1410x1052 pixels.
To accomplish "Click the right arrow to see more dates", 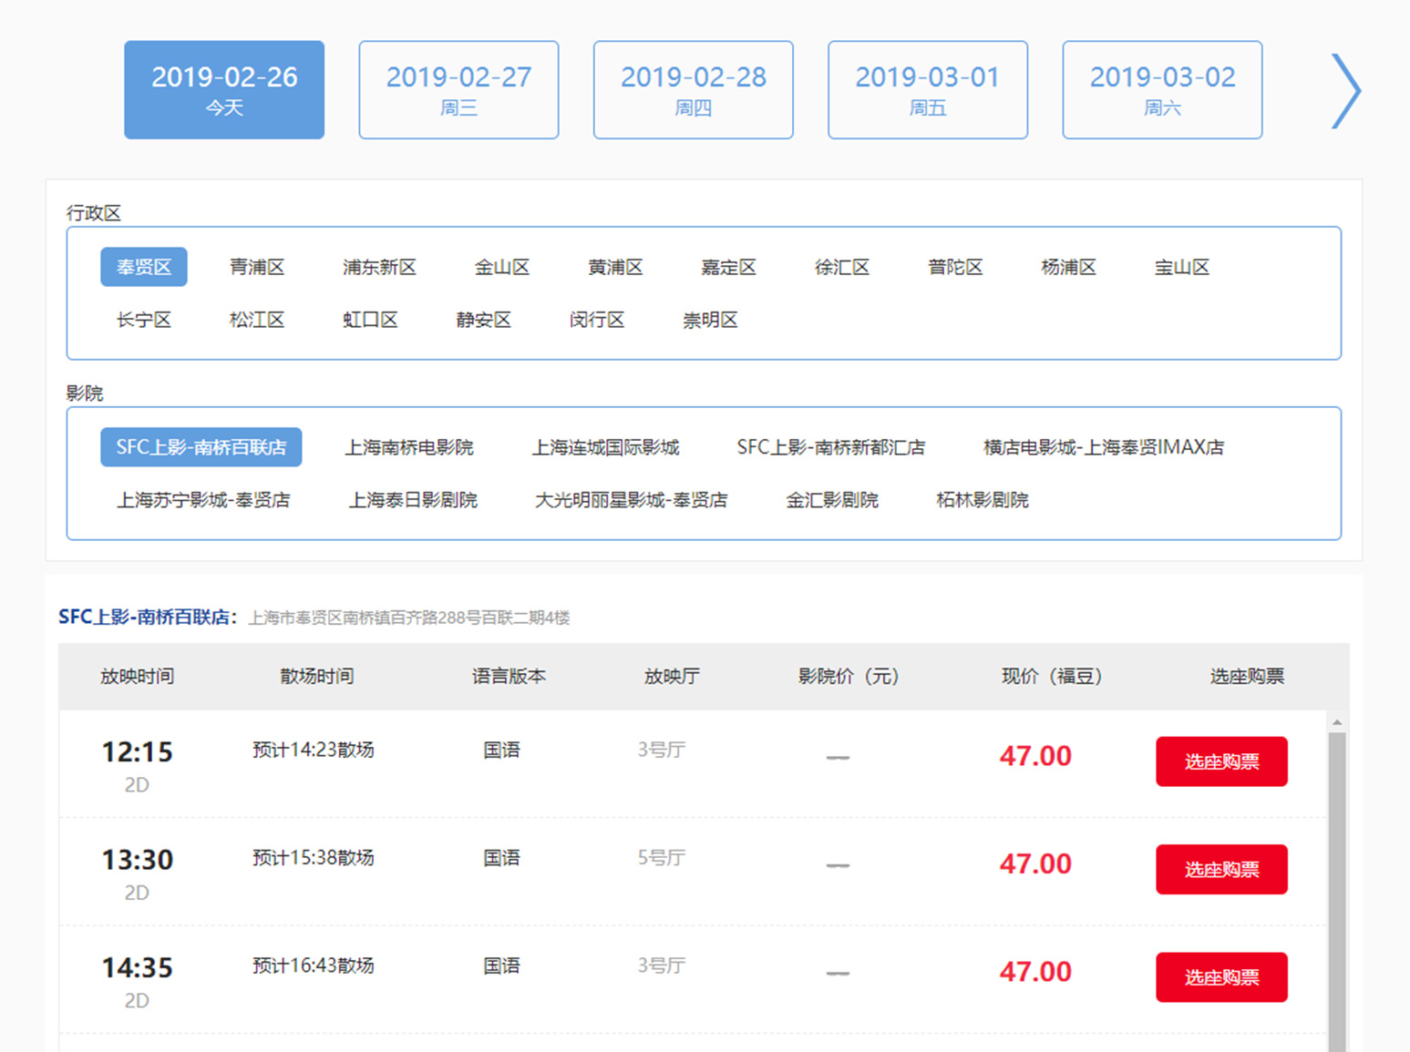I will (1345, 90).
